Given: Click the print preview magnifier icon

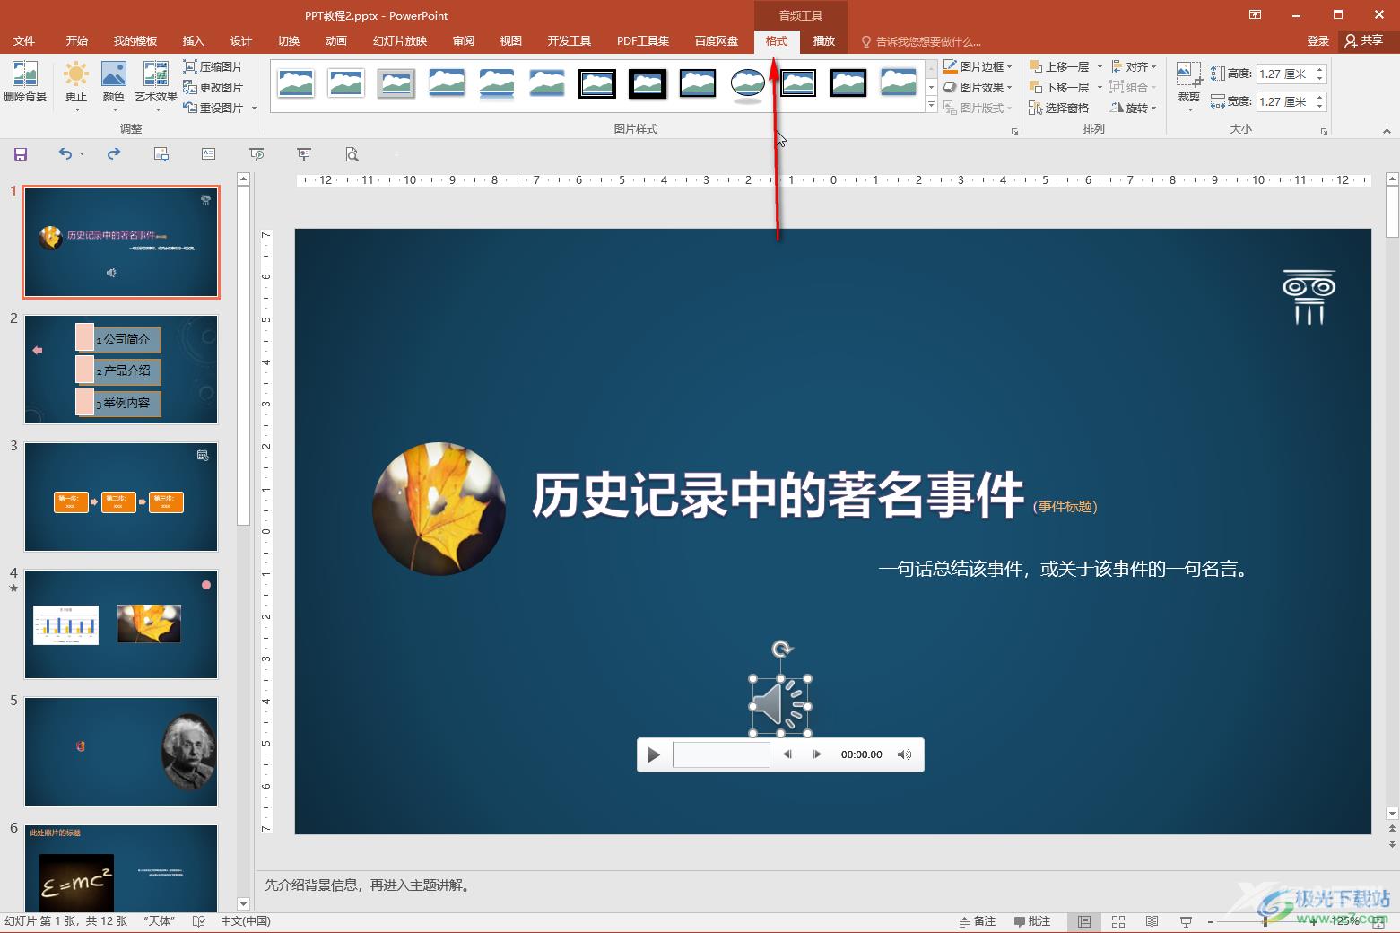Looking at the screenshot, I should tap(352, 154).
